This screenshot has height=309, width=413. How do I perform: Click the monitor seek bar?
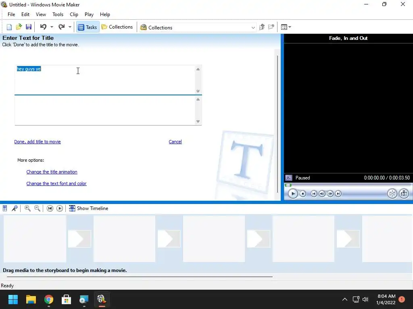348,185
